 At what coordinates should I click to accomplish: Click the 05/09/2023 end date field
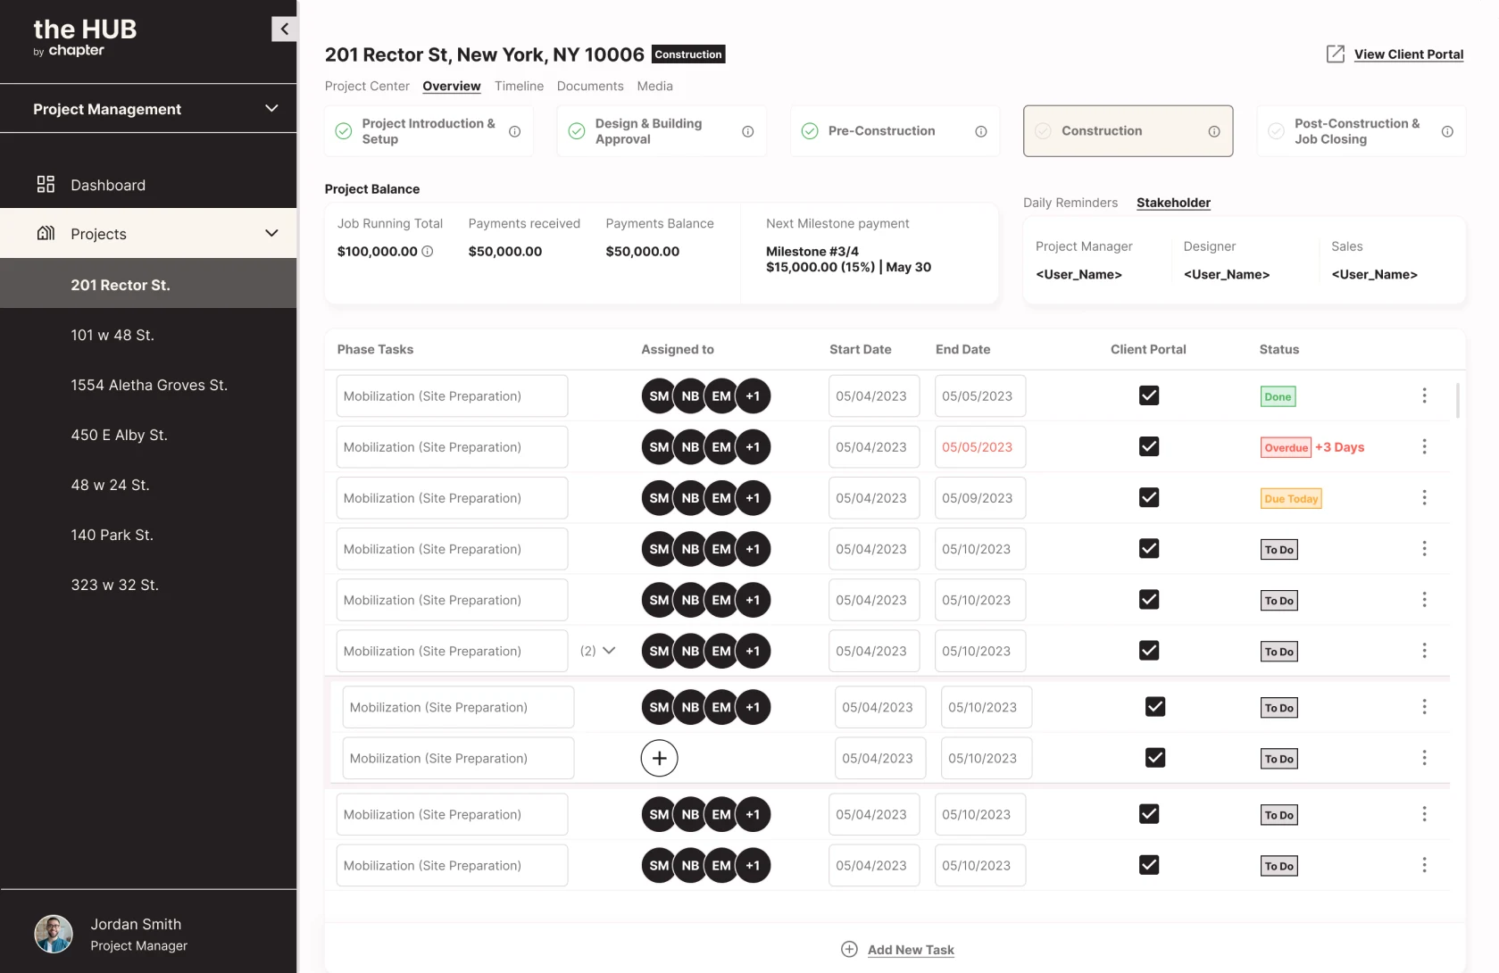[x=980, y=497]
